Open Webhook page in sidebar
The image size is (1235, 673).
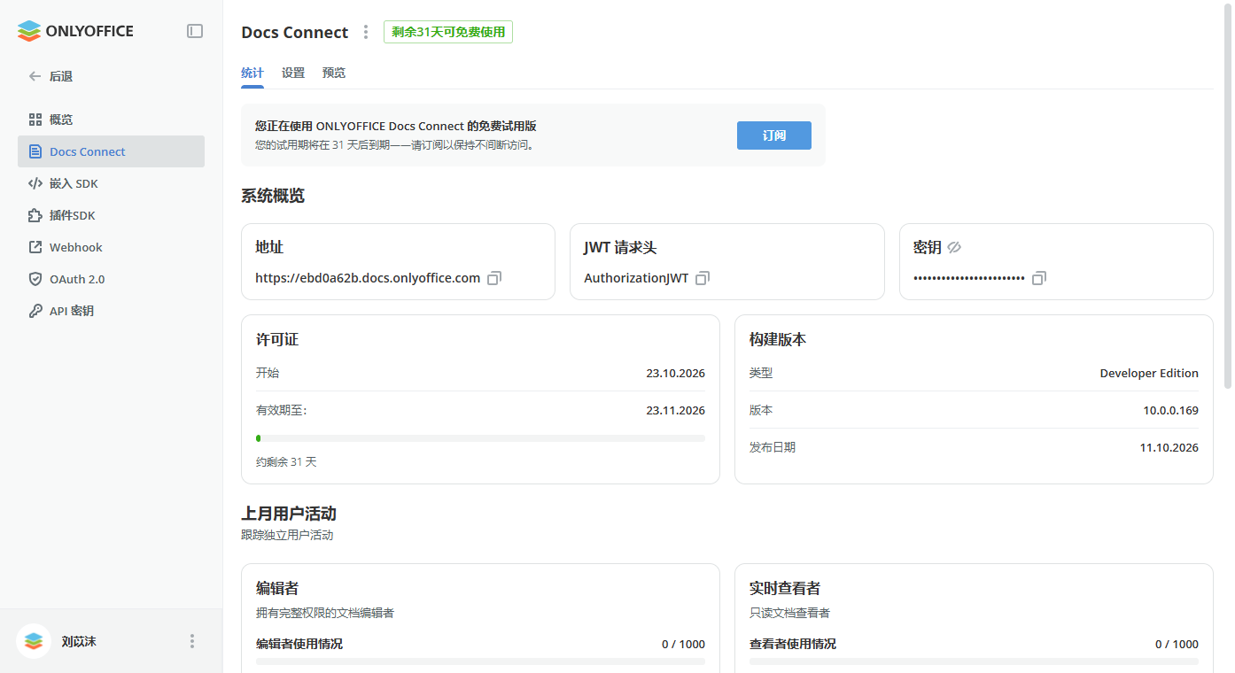tap(111, 247)
